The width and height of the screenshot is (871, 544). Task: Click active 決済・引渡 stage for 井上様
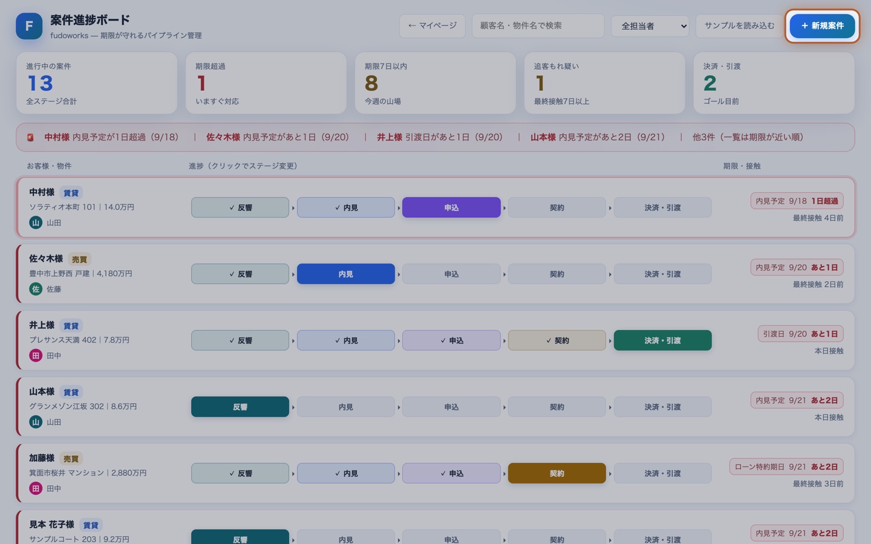tap(663, 340)
